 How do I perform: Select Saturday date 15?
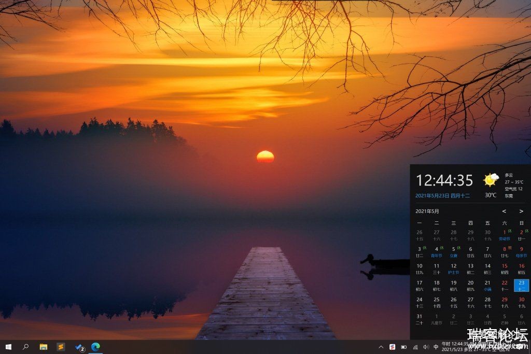(504, 268)
